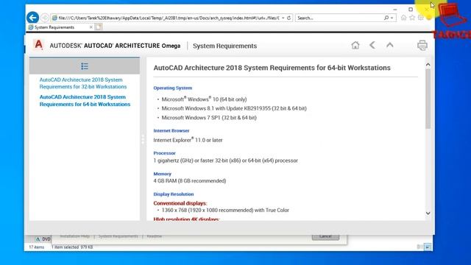471x265 pixels.
Task: Click the sidebar splitter handle dots
Action: (143, 139)
